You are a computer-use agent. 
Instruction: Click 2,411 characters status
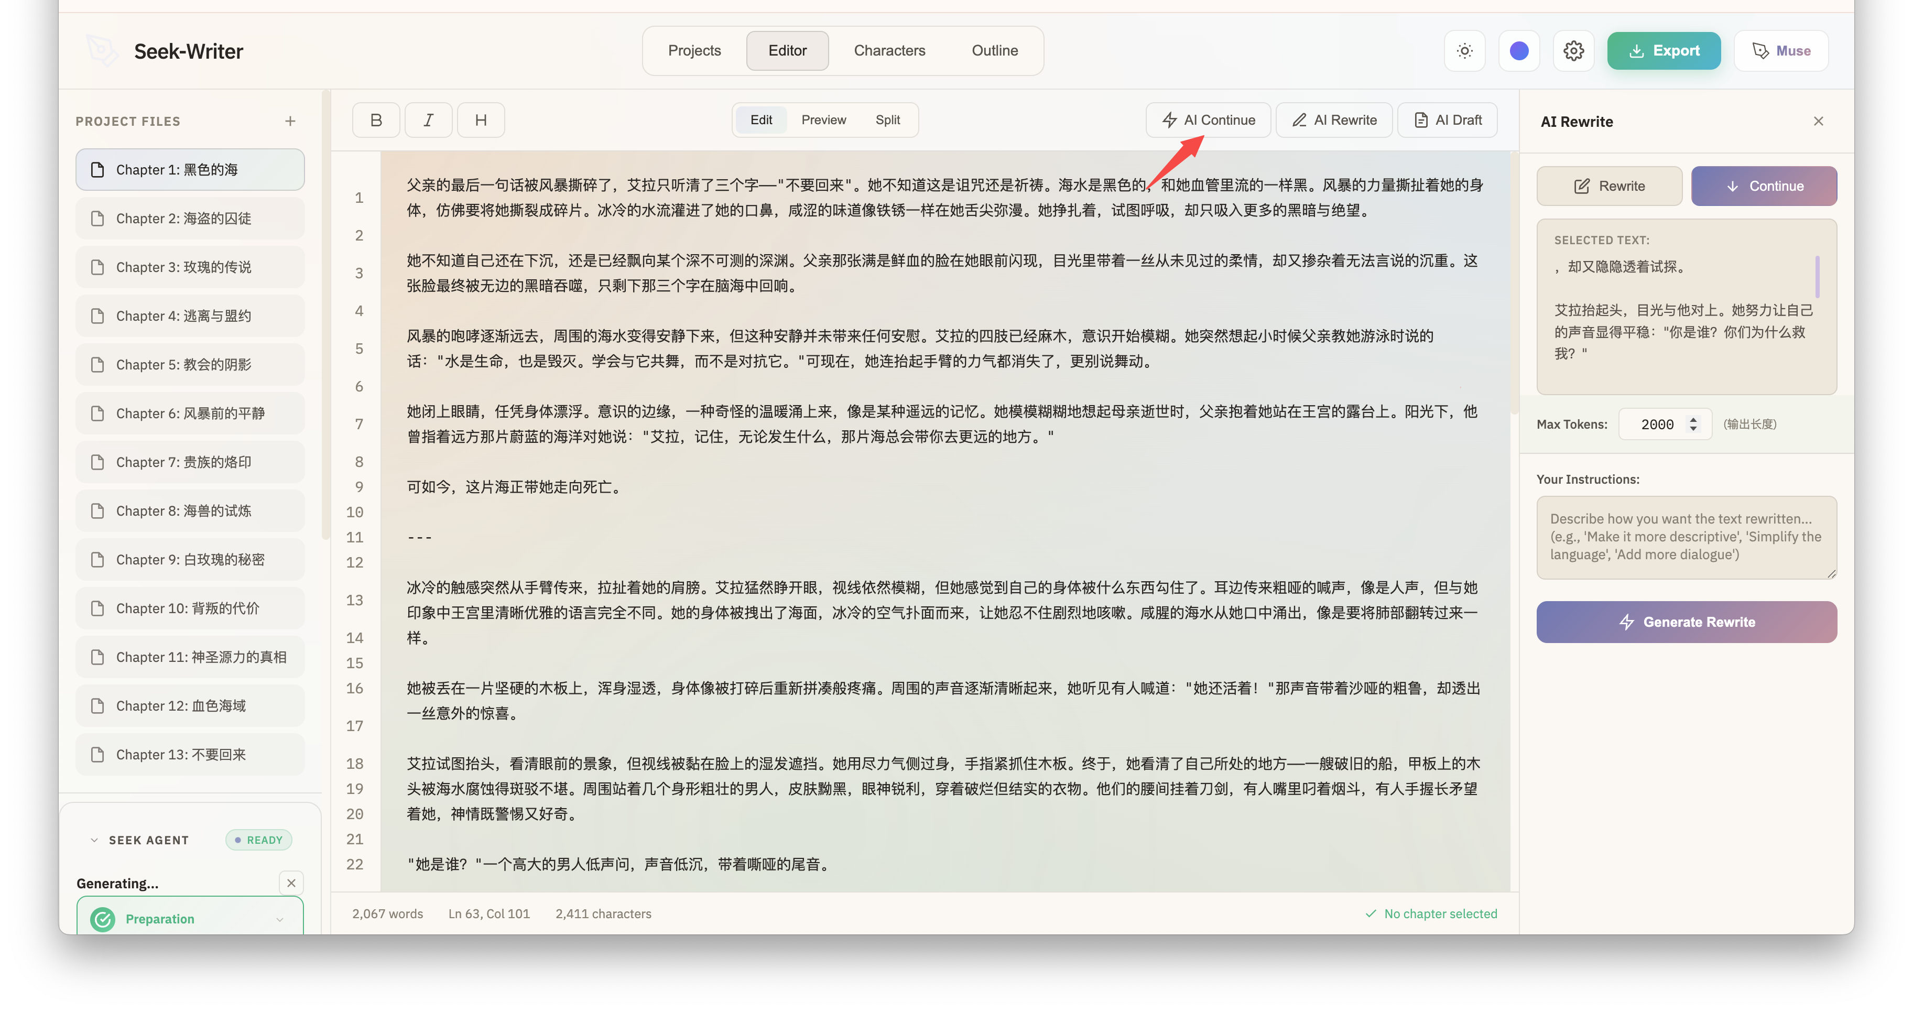click(x=603, y=913)
